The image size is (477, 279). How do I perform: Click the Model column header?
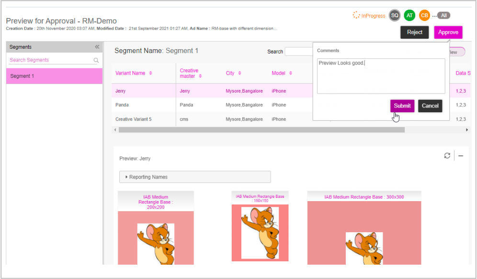click(x=278, y=73)
